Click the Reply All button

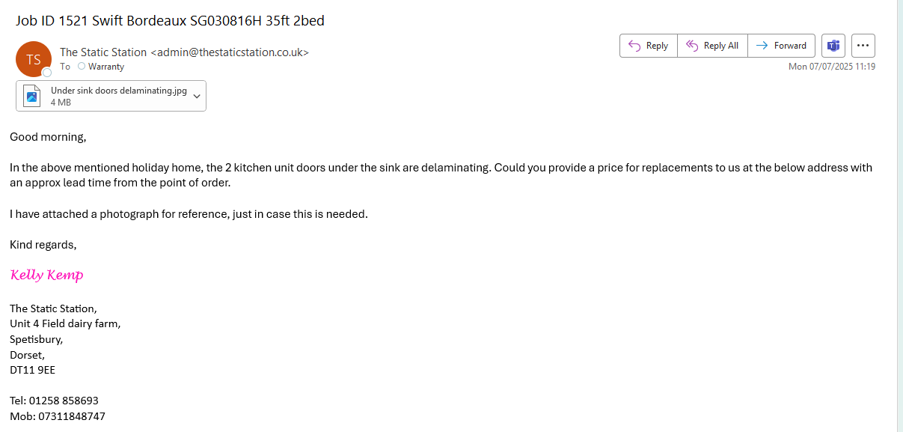712,46
